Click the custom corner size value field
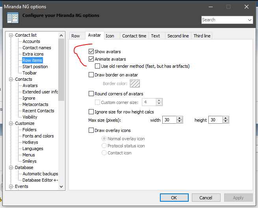The image size is (258, 208). 149,102
